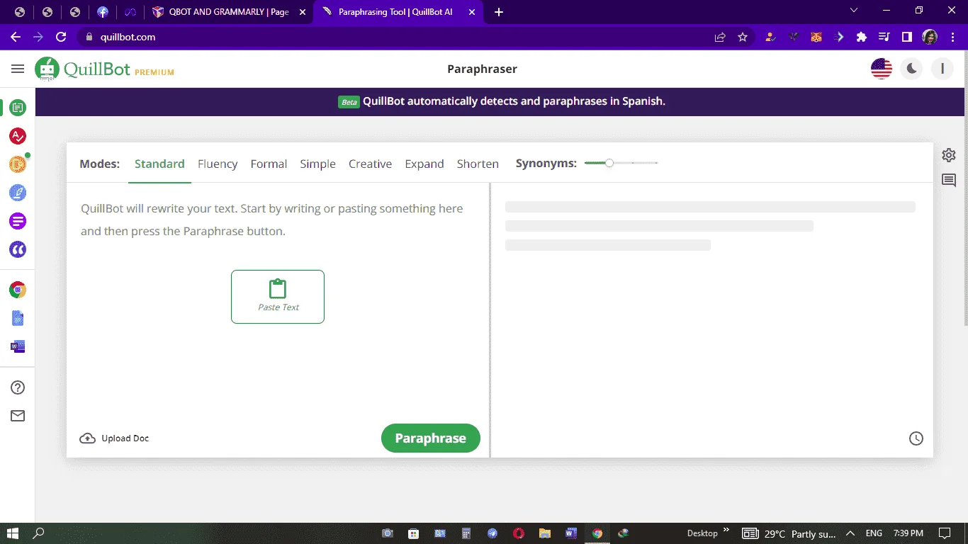The height and width of the screenshot is (544, 968).
Task: Switch to Formal mode
Action: point(269,164)
